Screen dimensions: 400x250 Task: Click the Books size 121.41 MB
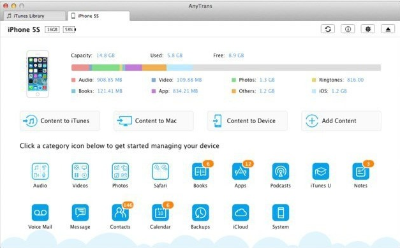[110, 91]
